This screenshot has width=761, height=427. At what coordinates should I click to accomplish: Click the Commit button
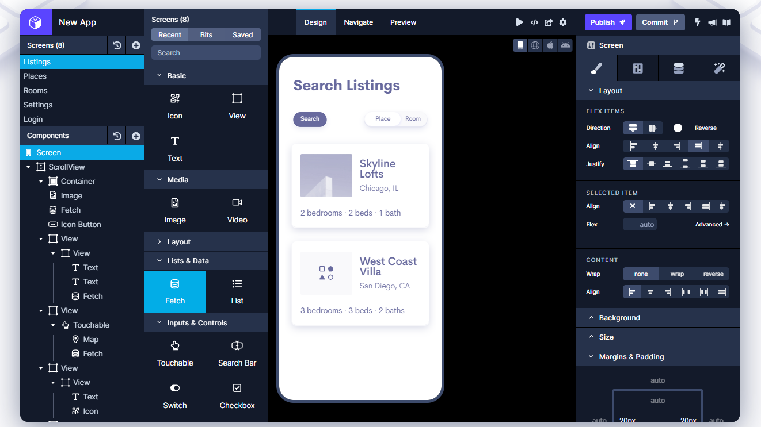click(x=660, y=22)
